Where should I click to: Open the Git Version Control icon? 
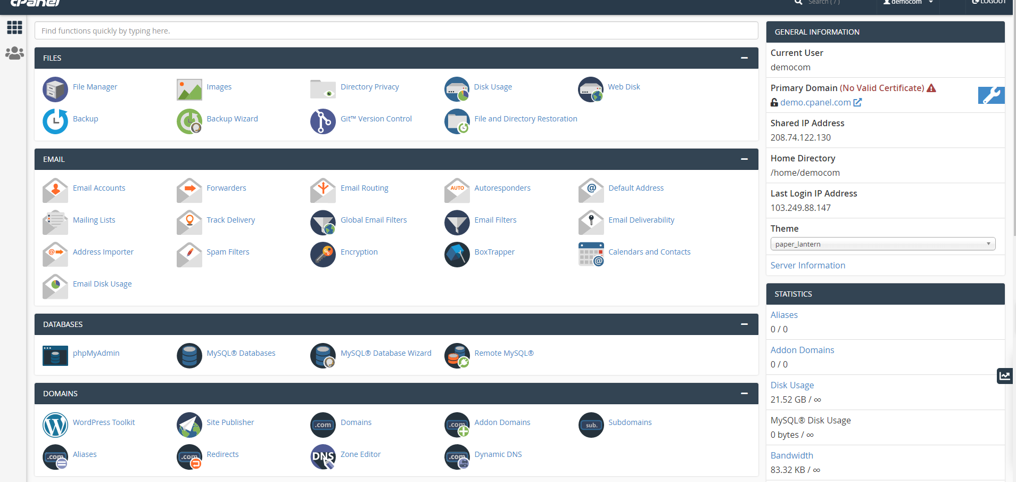pos(323,121)
